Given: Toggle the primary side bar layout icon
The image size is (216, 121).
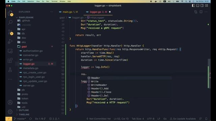Looking at the screenshot, I should (193, 6).
